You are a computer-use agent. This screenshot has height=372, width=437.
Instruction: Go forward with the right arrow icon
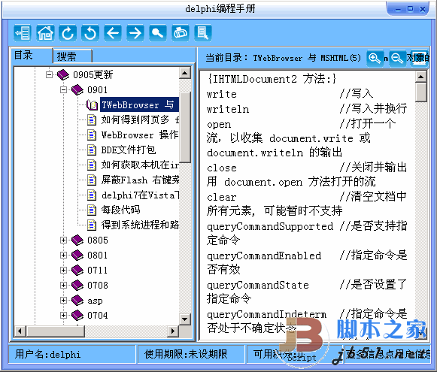[135, 33]
